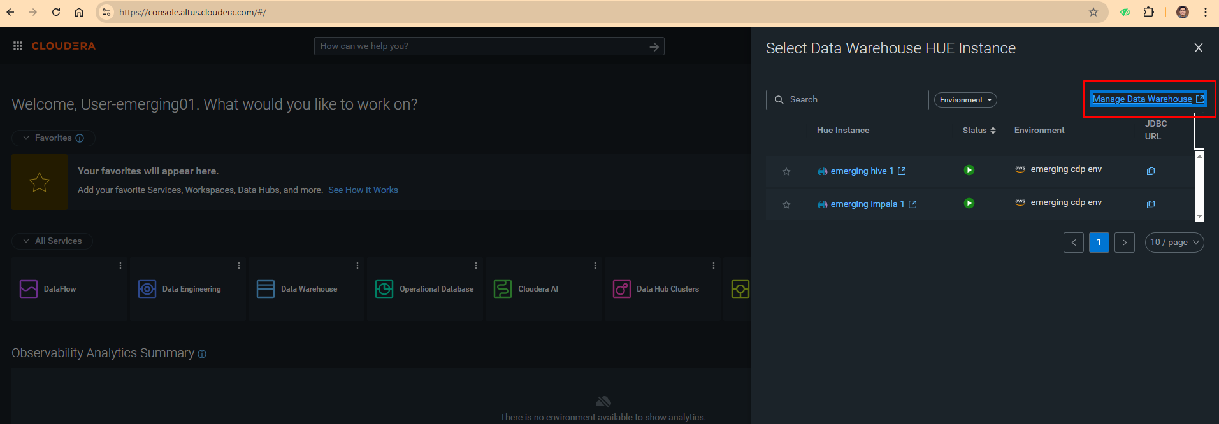The image size is (1219, 424).
Task: Open Data Warehouse tile options menu
Action: pyautogui.click(x=357, y=265)
